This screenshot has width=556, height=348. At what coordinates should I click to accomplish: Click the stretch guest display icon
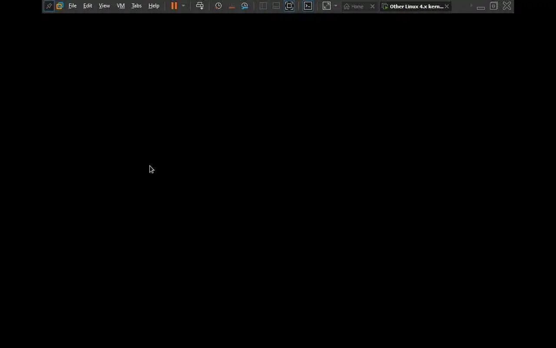(327, 6)
